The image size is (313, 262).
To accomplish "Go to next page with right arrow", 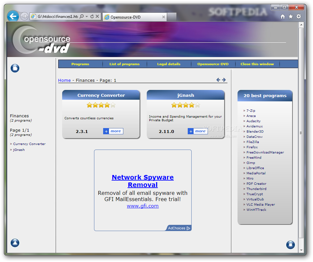I will 224,80.
